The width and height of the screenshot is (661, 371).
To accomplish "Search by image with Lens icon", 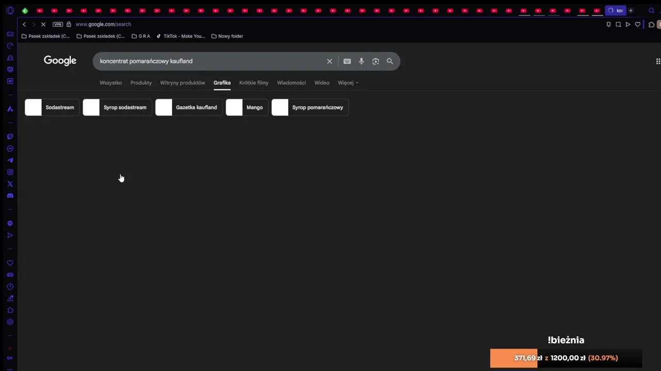I will 375,61.
